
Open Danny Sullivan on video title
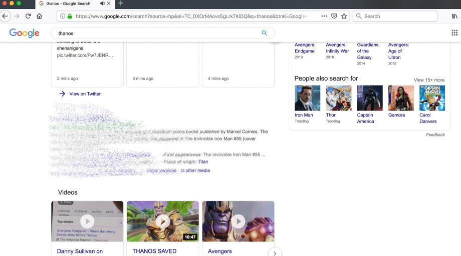coord(80,251)
